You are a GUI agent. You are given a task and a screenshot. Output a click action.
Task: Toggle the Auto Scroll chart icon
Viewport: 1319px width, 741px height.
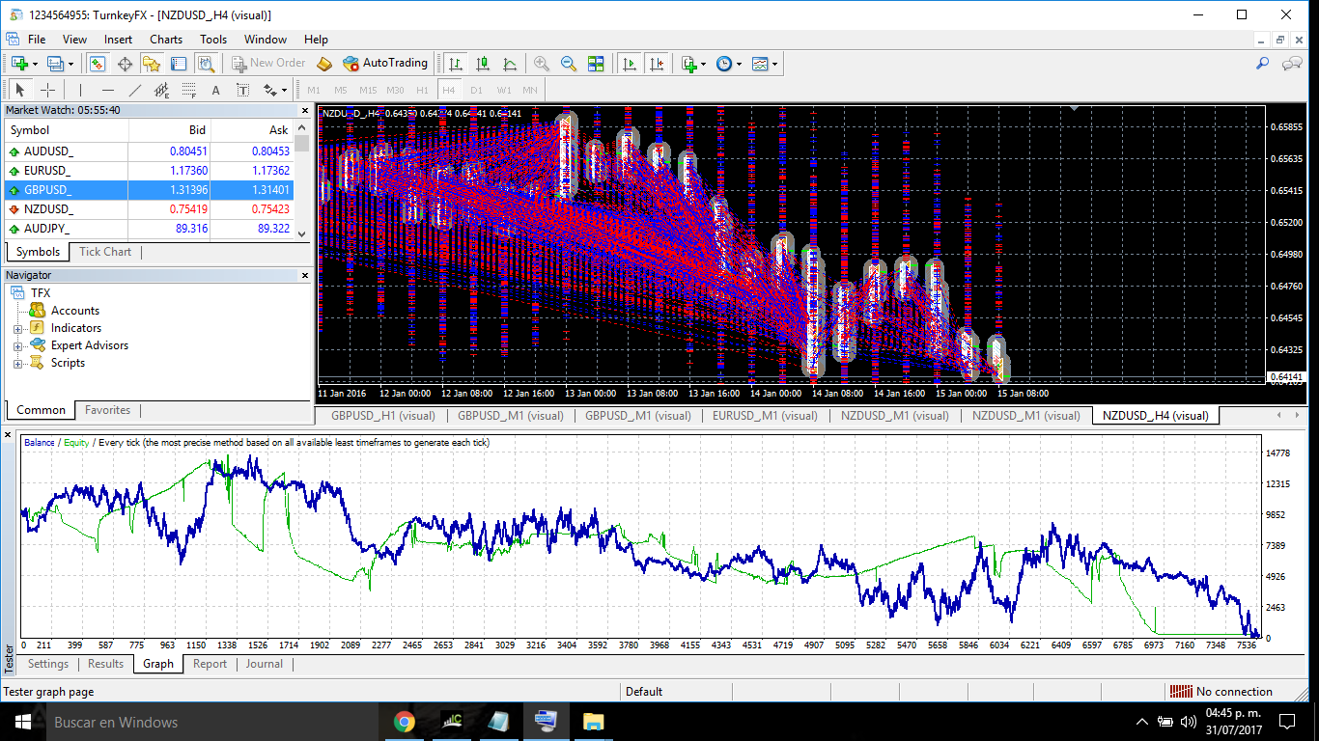pyautogui.click(x=630, y=64)
